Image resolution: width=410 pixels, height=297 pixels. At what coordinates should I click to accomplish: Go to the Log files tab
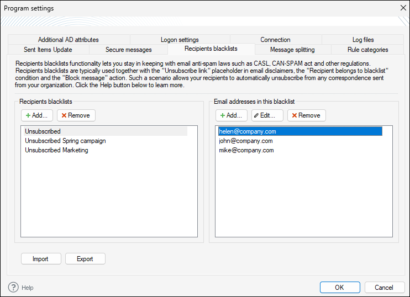pos(363,40)
